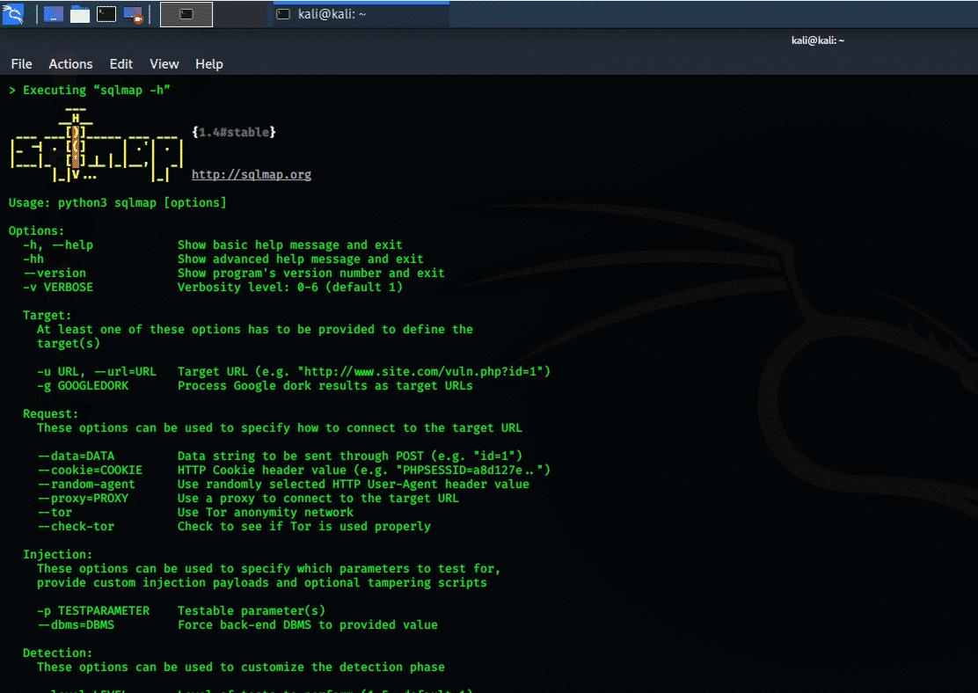
Task: Open the View menu
Action: tap(164, 64)
